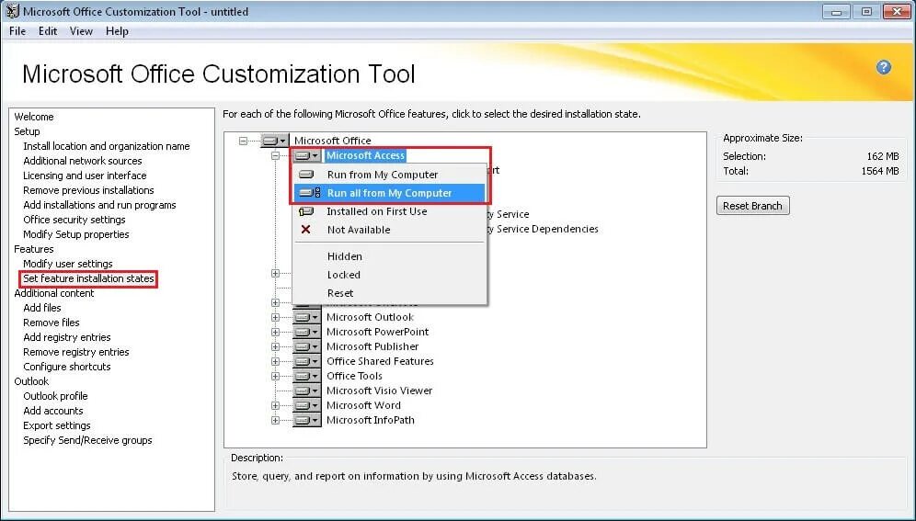Screen dimensions: 916x521
Task: Select Microsoft Visio Viewer tree label
Action: tap(379, 391)
